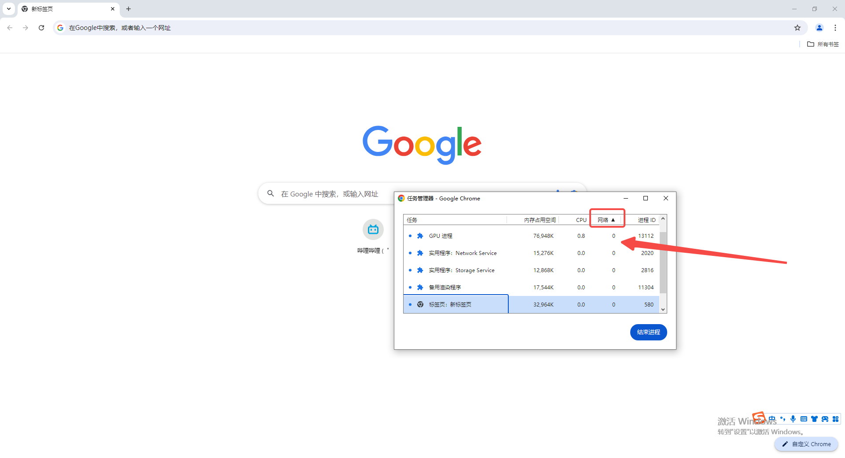The width and height of the screenshot is (845, 458).
Task: Bookmark this page with the star icon
Action: pos(797,28)
